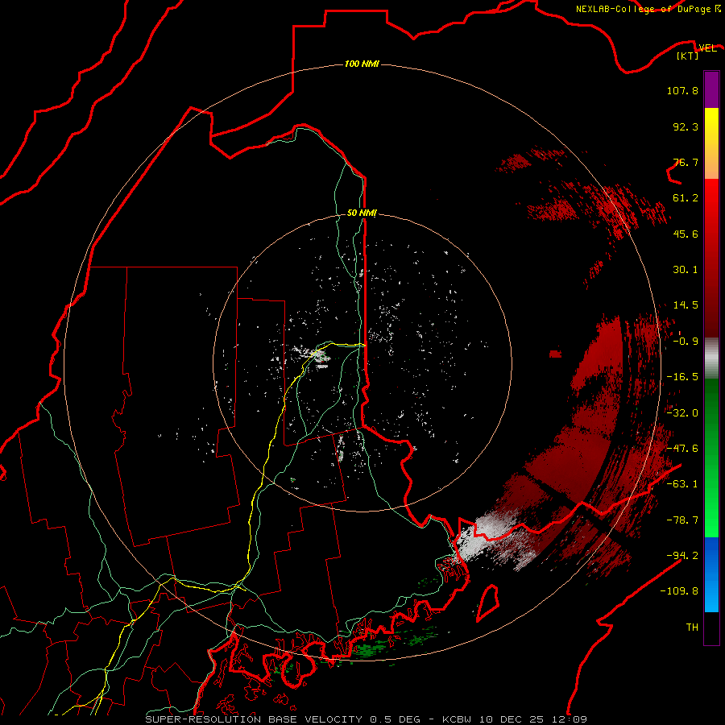Click the -94.2 scale value
The image size is (725, 725).
682,556
